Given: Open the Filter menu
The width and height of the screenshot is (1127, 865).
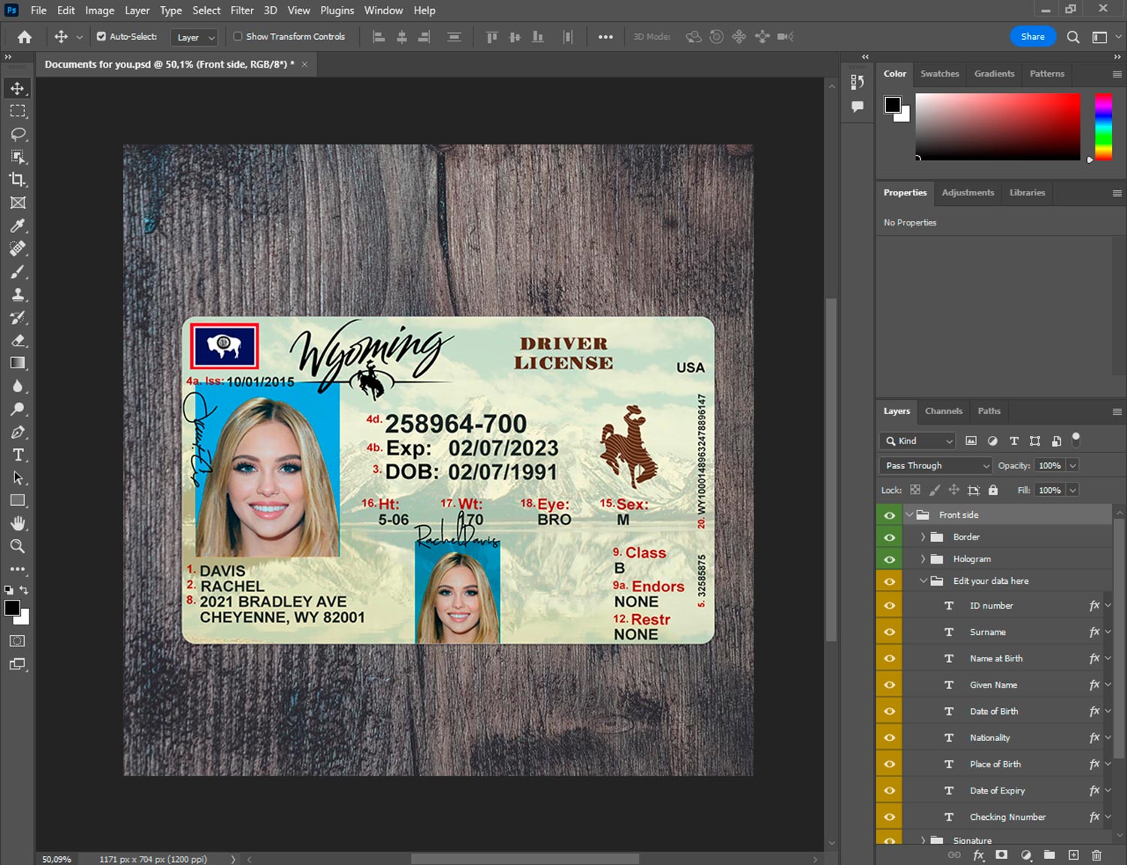Looking at the screenshot, I should pyautogui.click(x=241, y=11).
